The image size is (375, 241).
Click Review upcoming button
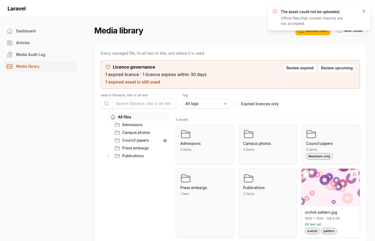[337, 68]
